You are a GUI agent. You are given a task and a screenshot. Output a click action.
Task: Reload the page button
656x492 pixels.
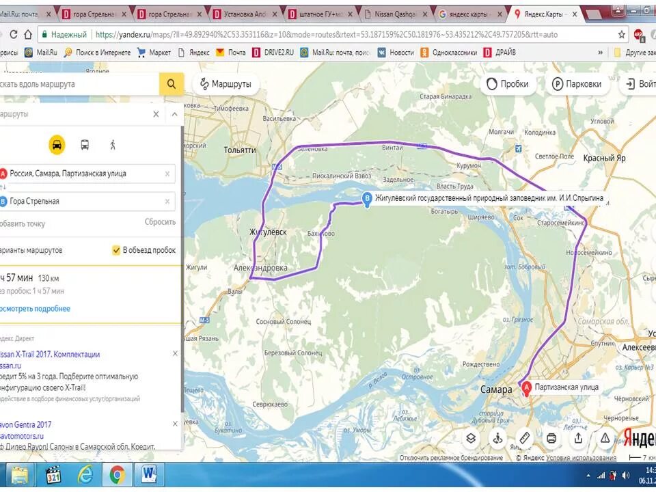coord(14,34)
